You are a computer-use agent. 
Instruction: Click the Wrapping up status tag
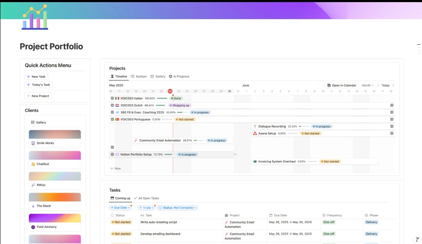click(180, 106)
